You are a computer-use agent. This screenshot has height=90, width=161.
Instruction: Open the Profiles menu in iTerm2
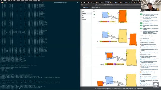26,0
